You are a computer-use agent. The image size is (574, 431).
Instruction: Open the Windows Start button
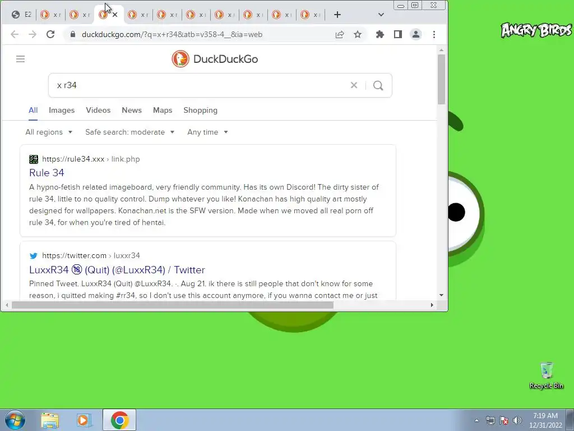(x=15, y=420)
